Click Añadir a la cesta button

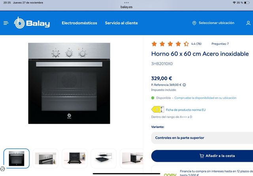(202, 156)
